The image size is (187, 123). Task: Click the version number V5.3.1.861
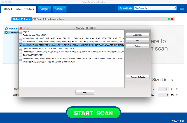pos(178,121)
